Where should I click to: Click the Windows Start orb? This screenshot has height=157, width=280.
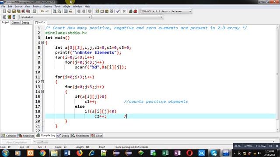6,153
